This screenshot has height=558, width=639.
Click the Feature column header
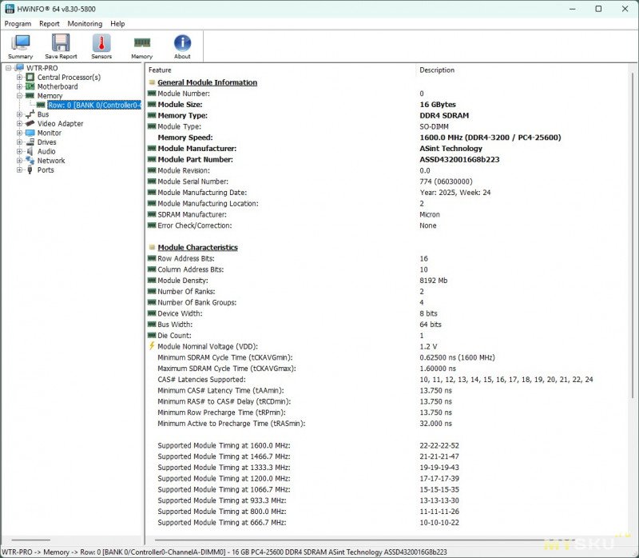click(160, 70)
